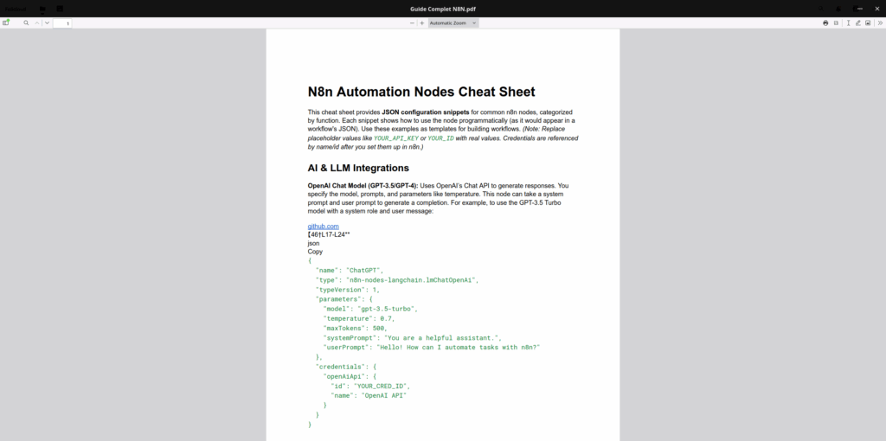Open find in document search

[x=26, y=23]
